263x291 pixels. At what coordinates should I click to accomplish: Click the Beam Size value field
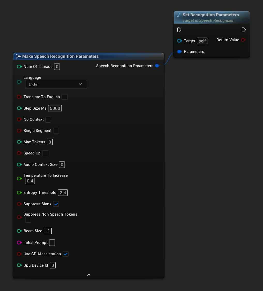[x=48, y=231]
